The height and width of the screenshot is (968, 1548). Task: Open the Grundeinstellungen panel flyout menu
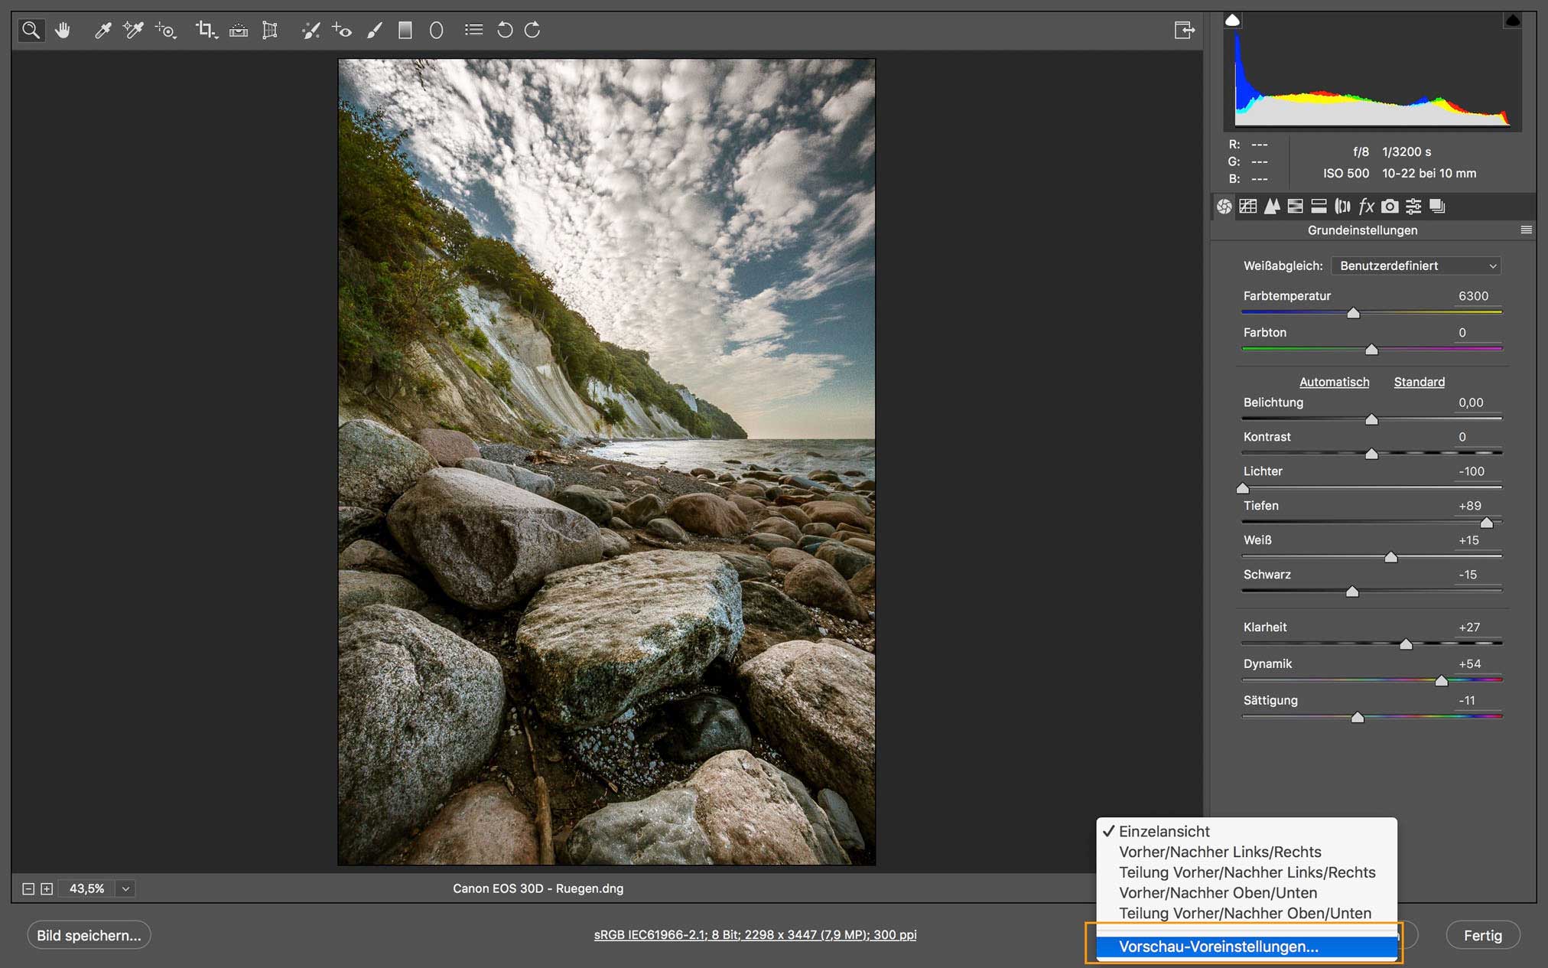pos(1526,230)
